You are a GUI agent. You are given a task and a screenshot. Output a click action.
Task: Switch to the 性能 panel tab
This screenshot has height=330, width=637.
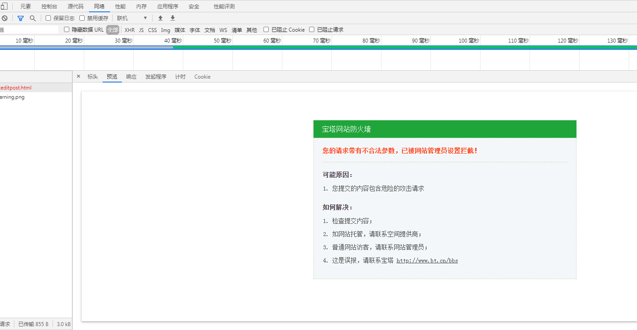click(x=120, y=7)
